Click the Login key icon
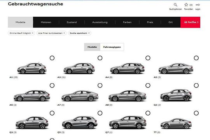The image size is (210, 140). [198, 5]
